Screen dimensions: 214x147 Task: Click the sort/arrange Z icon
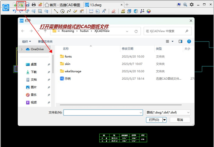click(x=142, y=11)
